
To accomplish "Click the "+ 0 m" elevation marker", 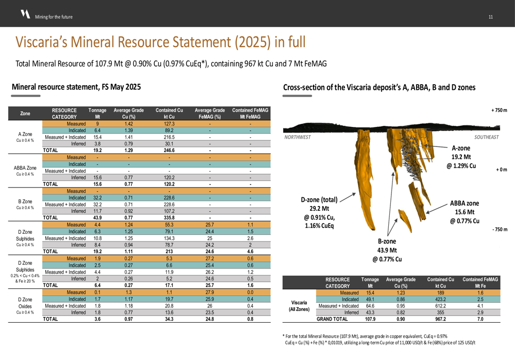I will [502, 170].
